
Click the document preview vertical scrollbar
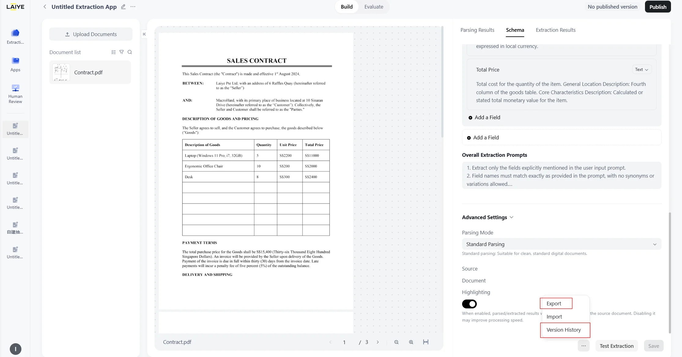pyautogui.click(x=442, y=82)
